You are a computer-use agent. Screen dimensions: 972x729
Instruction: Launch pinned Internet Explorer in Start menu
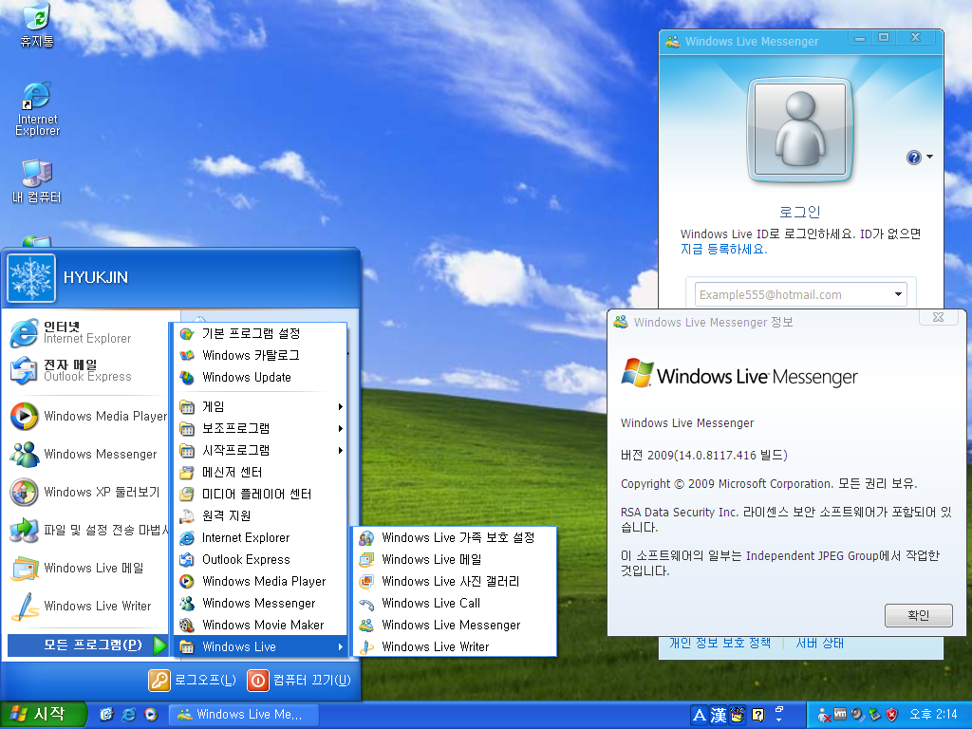86,332
